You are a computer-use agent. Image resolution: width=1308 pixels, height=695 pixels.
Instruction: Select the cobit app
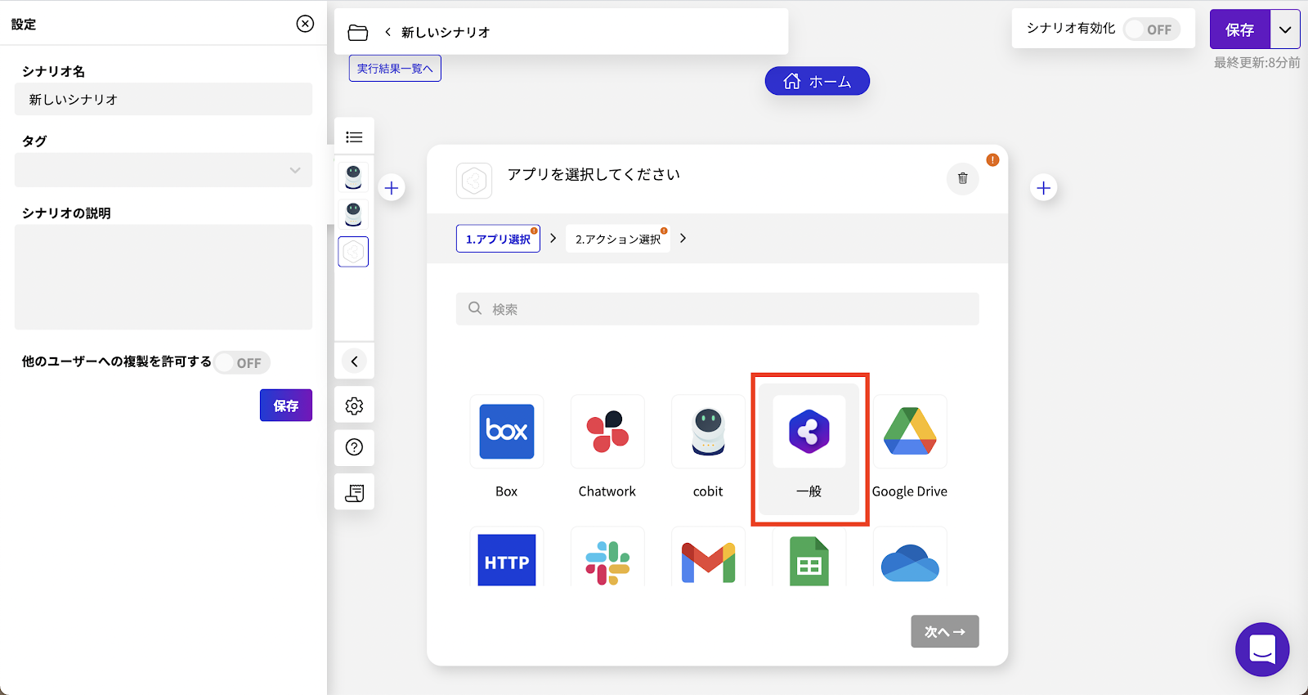click(708, 432)
